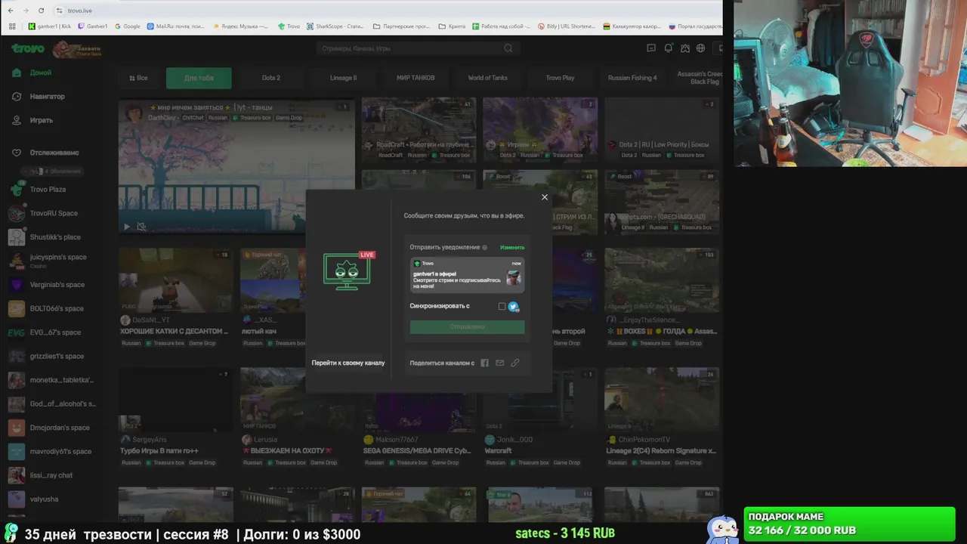
Task: Select the World of Tanks tab
Action: pyautogui.click(x=488, y=78)
